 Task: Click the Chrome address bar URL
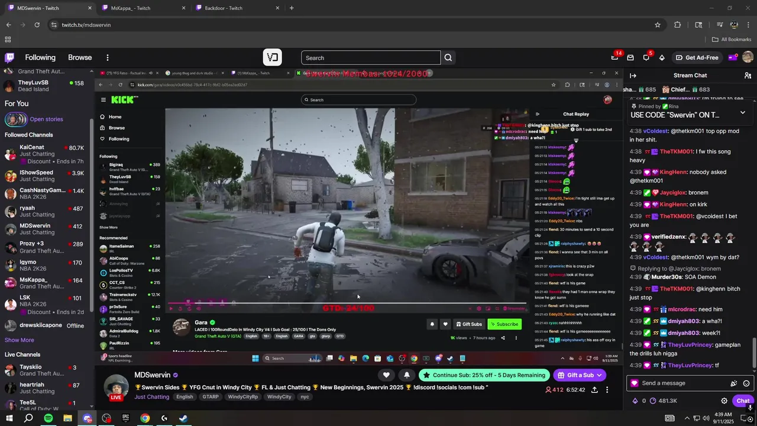tap(86, 25)
